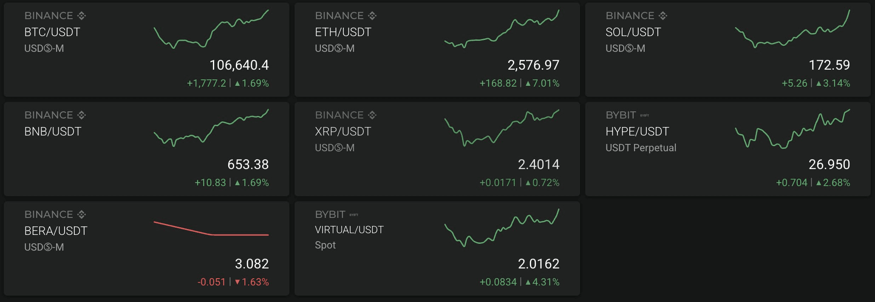The width and height of the screenshot is (875, 302).
Task: Click the Bybit logo on the VIRTUAL/USDT card
Action: [x=353, y=214]
